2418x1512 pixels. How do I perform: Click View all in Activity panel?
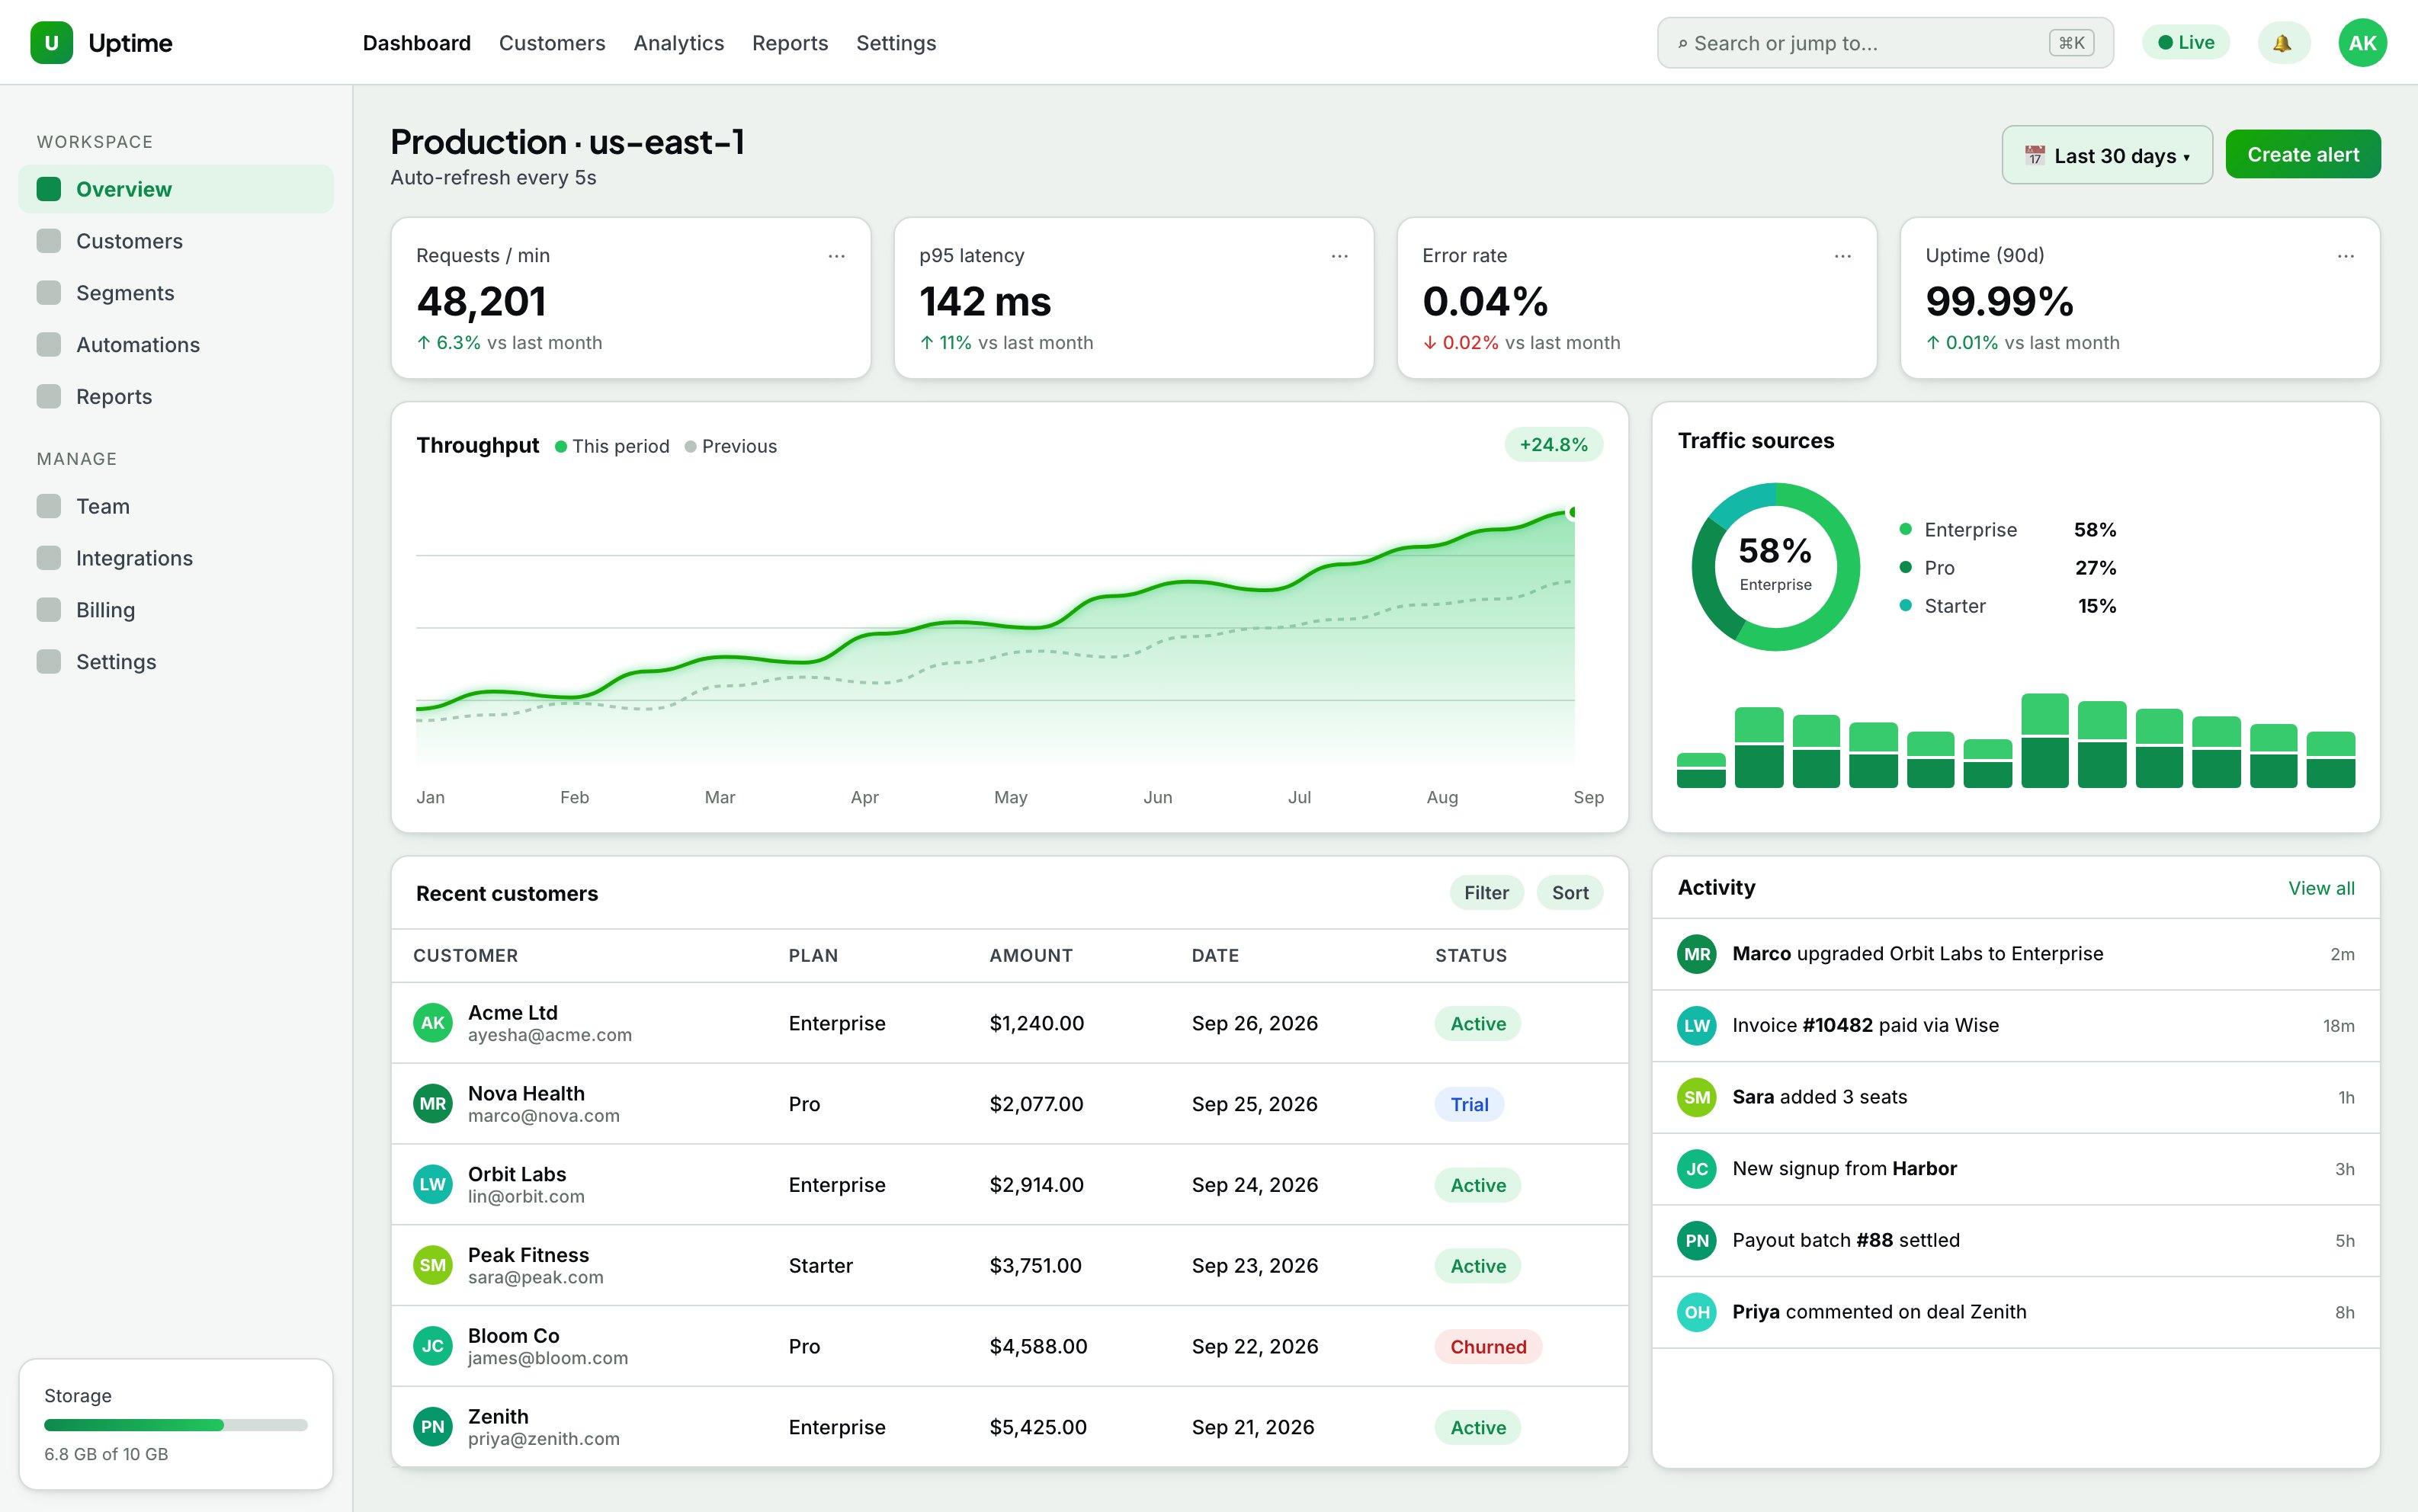tap(2321, 888)
